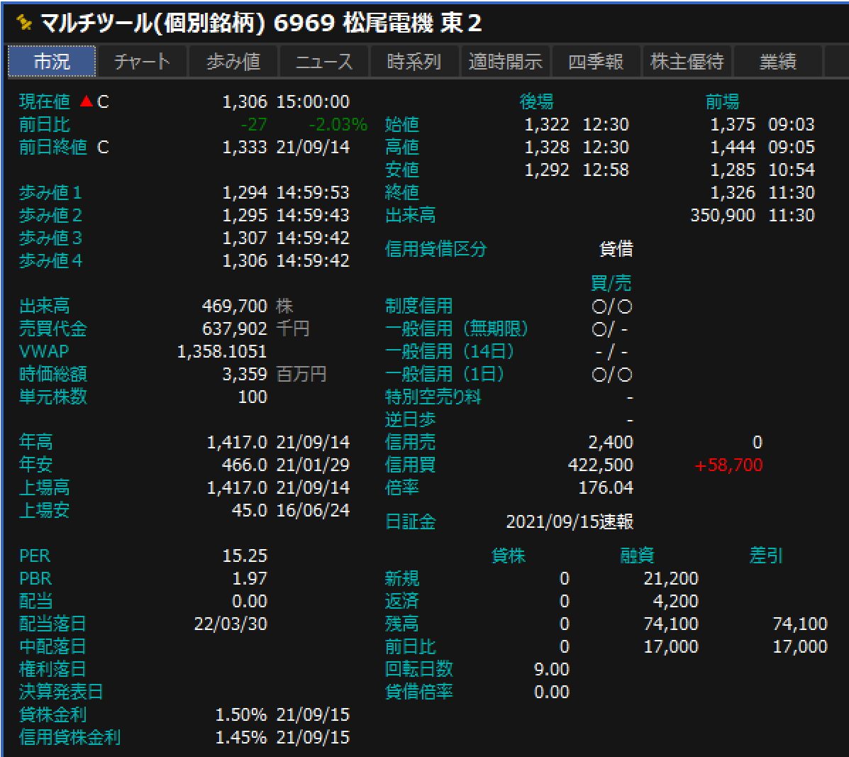This screenshot has width=849, height=757.
Task: Click 信用貸株金利 value 1.45%
Action: pos(241,738)
